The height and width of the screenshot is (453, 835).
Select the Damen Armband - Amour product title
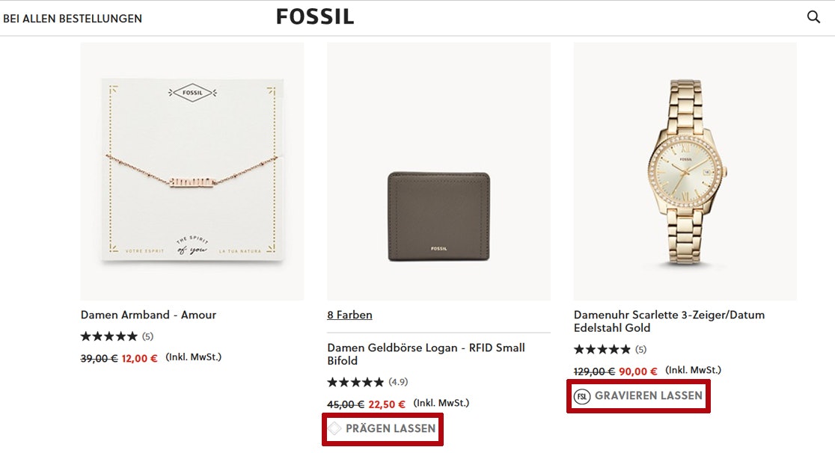[147, 315]
